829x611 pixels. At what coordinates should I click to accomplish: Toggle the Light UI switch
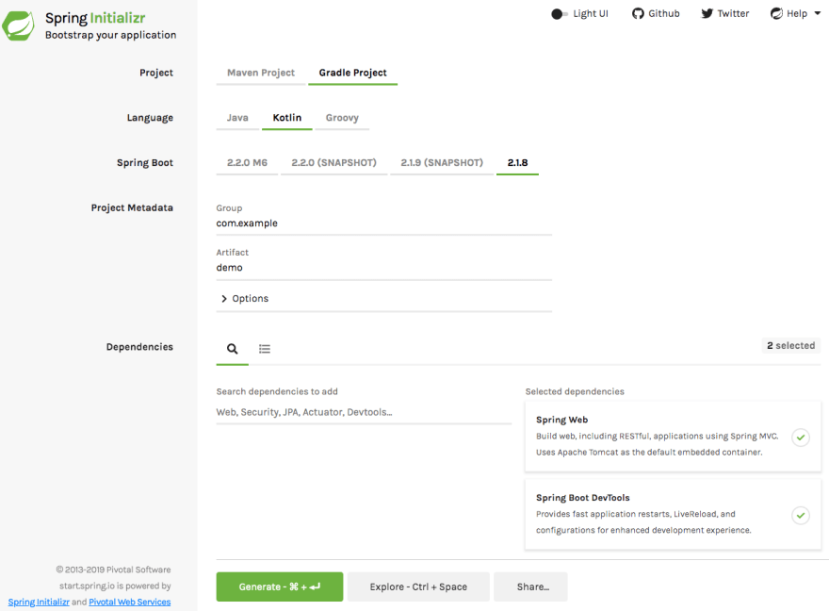[560, 14]
